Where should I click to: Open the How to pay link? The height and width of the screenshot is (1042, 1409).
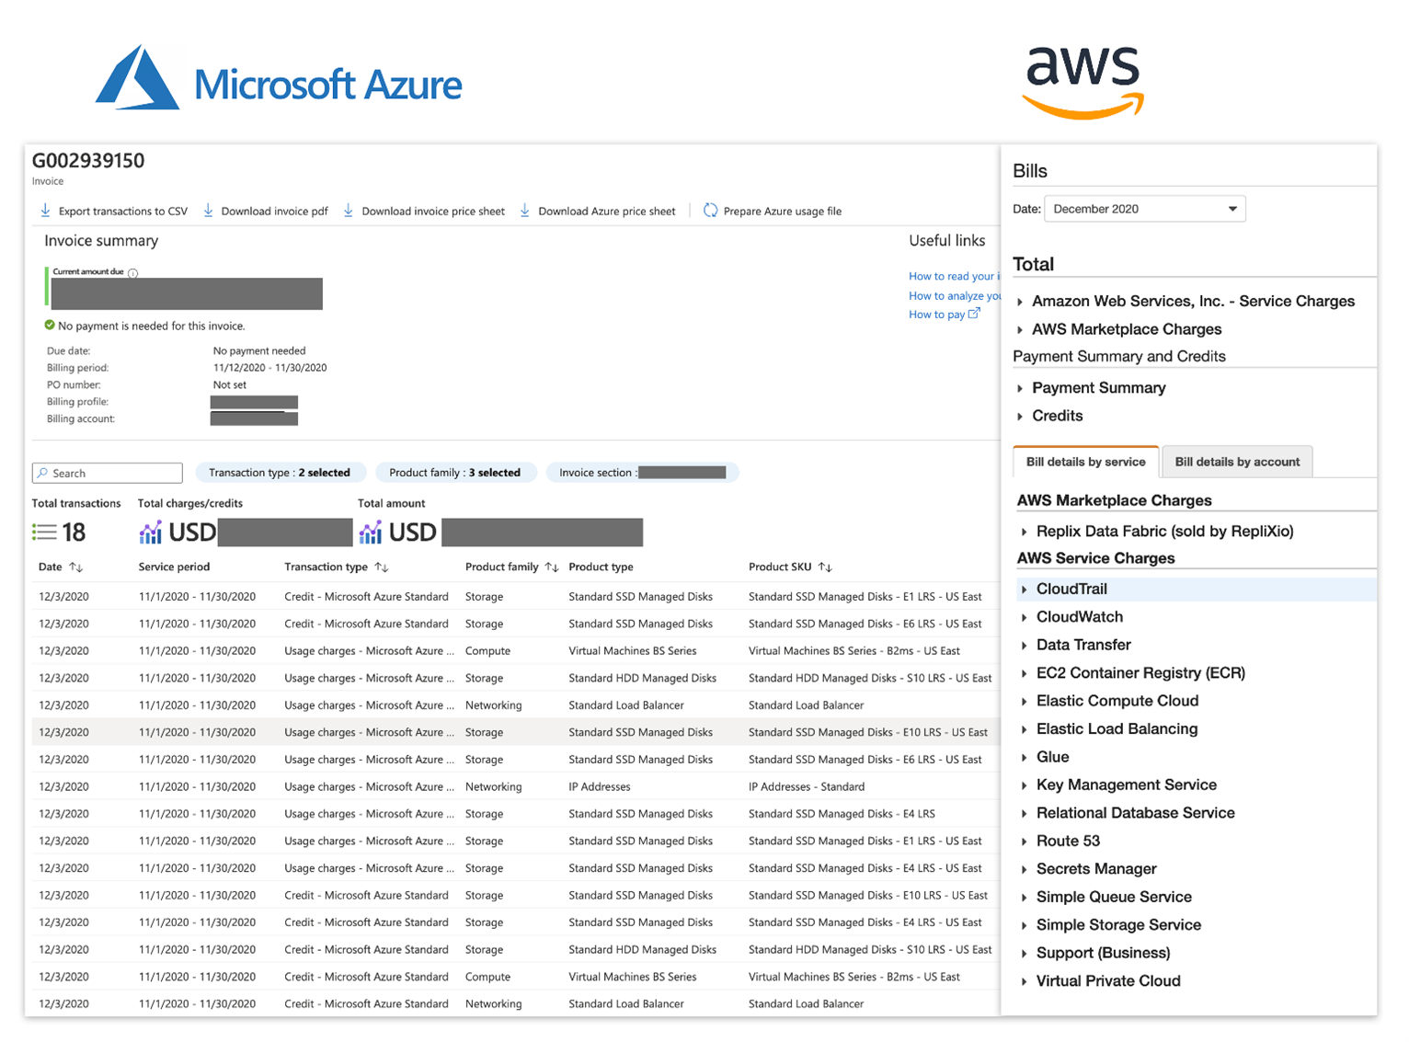click(937, 315)
